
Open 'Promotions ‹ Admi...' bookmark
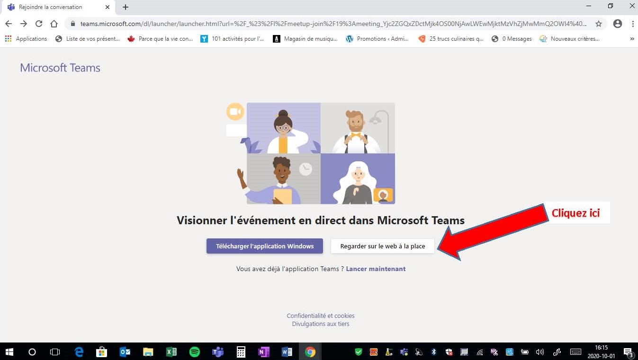pos(377,39)
